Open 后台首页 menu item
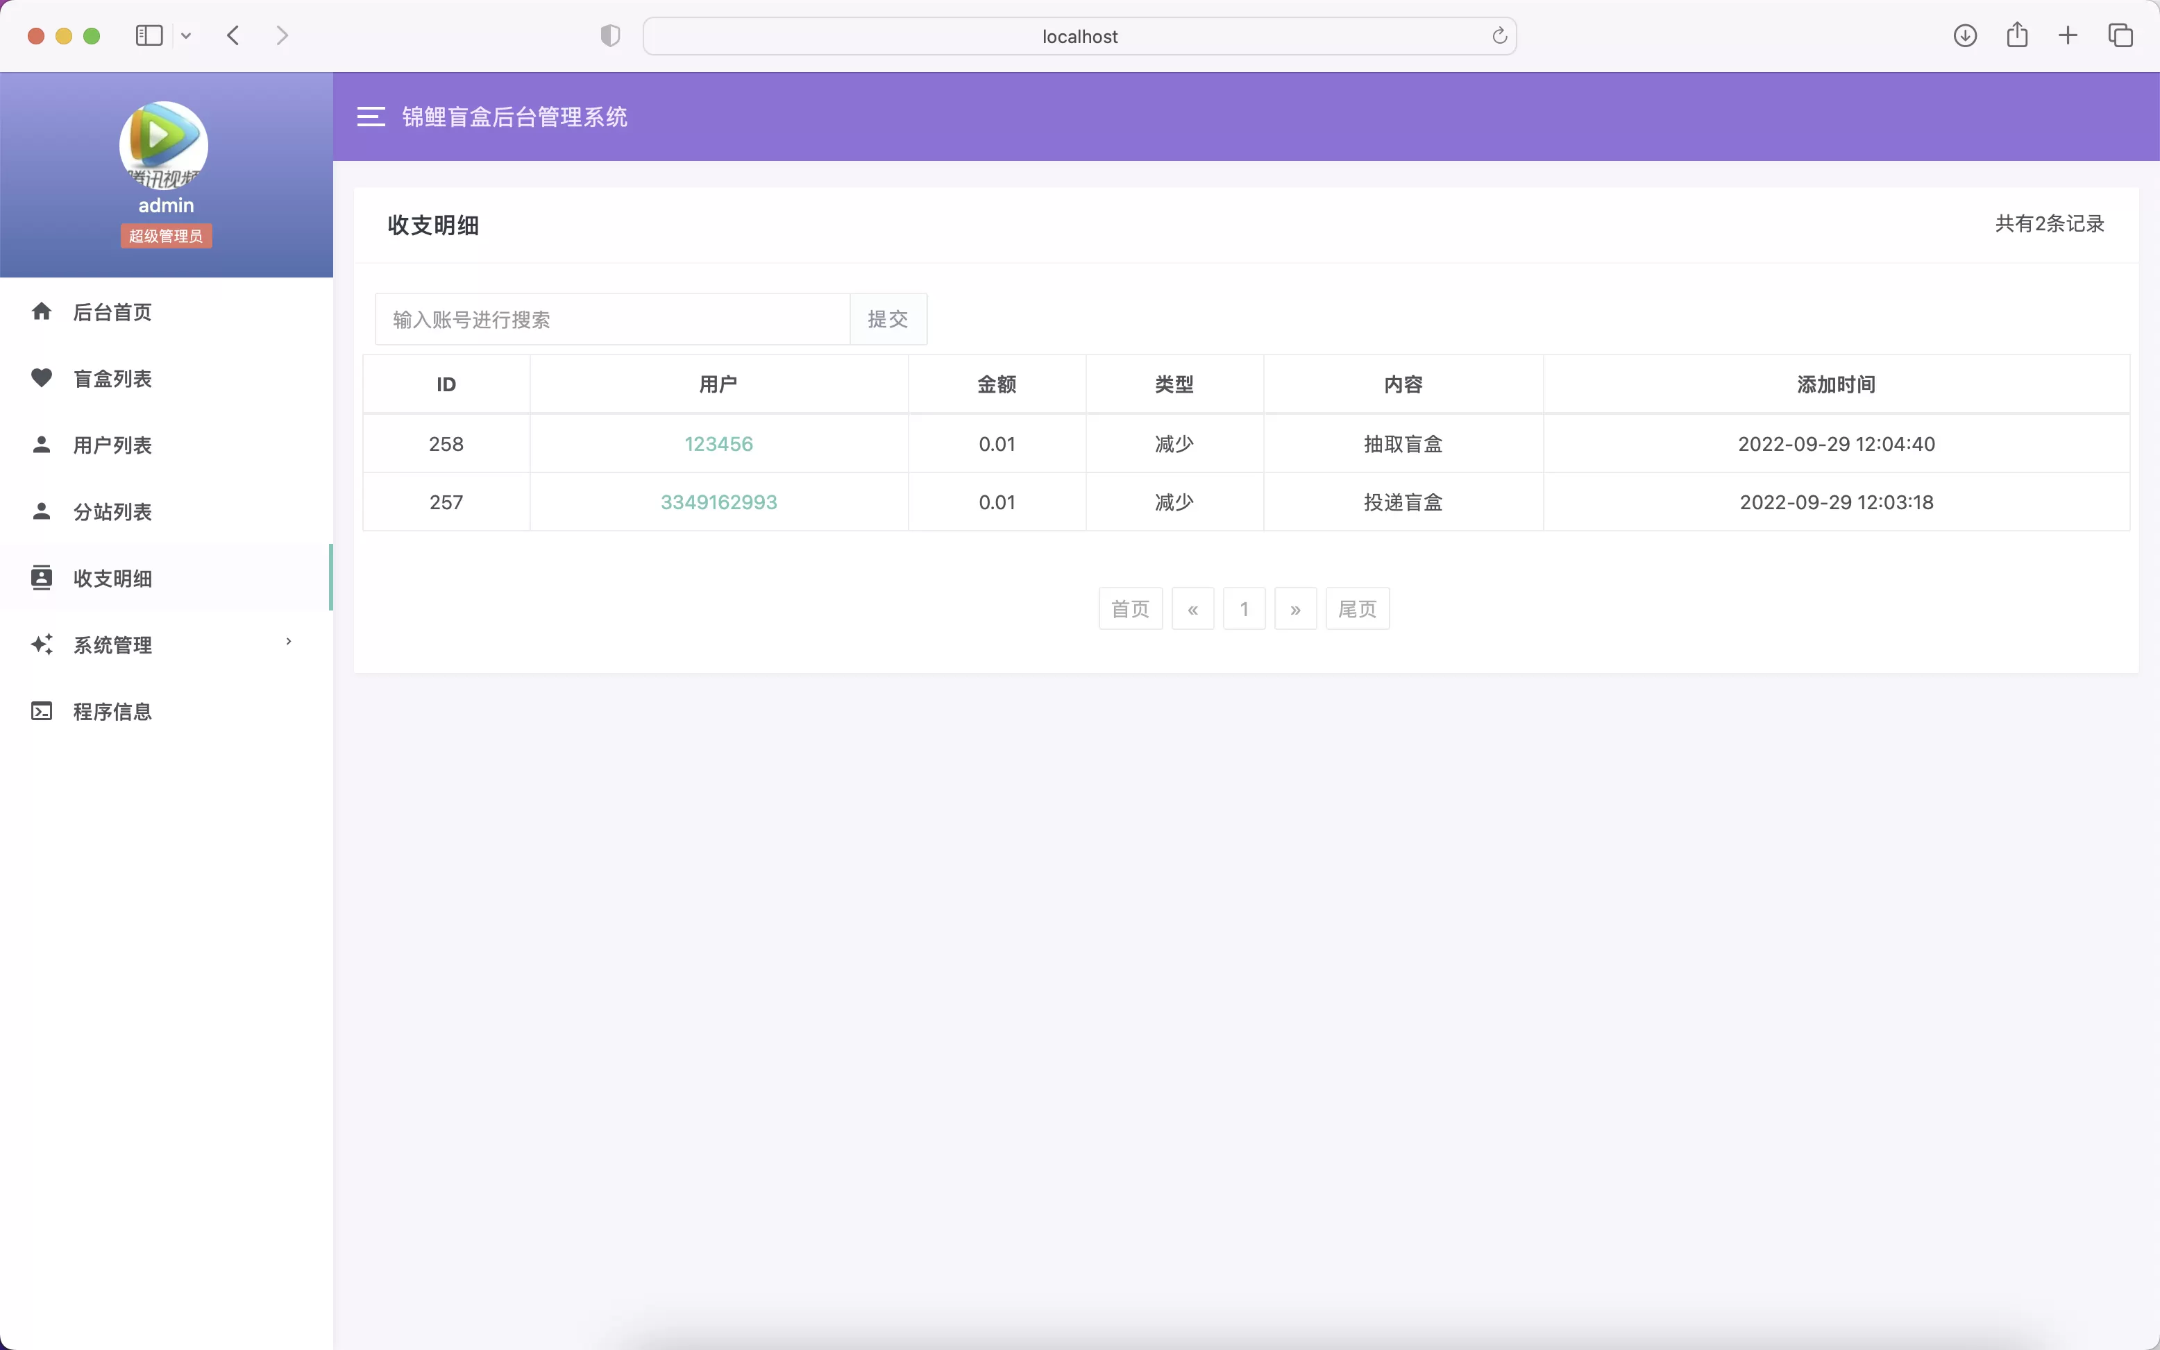Viewport: 2160px width, 1350px height. coord(166,311)
